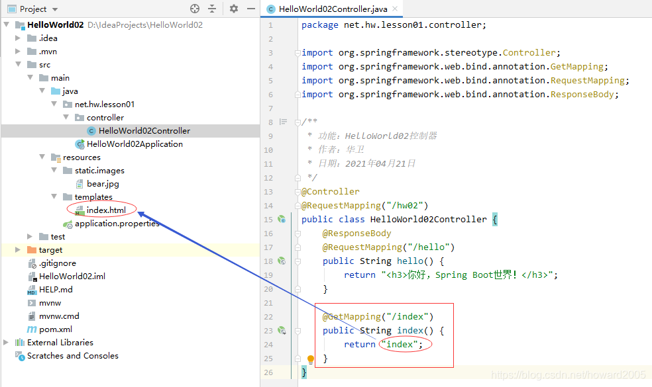Click Spring bean gutter icon on line 15
Screen dimensions: 652x387
pyautogui.click(x=282, y=219)
